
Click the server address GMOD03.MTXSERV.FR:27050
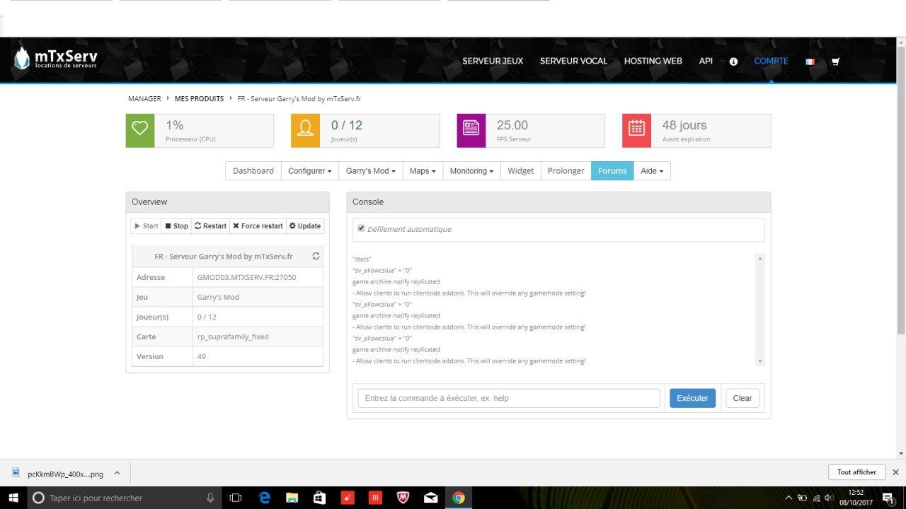[x=246, y=277]
